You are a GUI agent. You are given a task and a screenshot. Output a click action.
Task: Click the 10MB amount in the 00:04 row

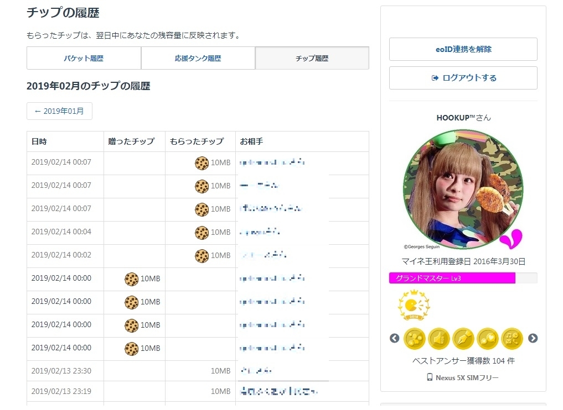tap(220, 232)
